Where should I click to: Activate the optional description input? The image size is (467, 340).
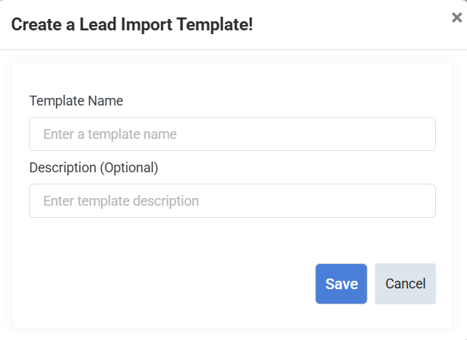[232, 201]
